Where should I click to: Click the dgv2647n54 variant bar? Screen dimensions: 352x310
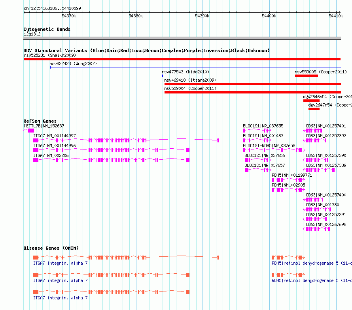tap(314, 109)
